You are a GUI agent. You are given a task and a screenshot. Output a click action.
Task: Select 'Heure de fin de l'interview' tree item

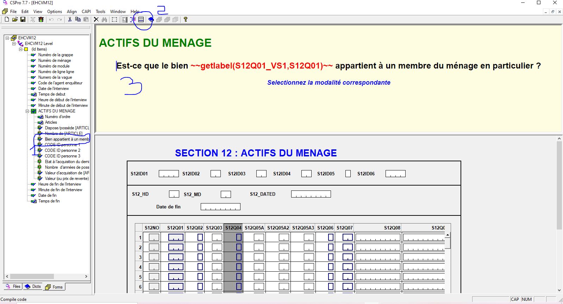(60, 184)
